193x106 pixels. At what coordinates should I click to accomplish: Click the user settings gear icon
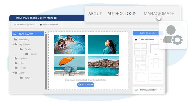(x=177, y=40)
